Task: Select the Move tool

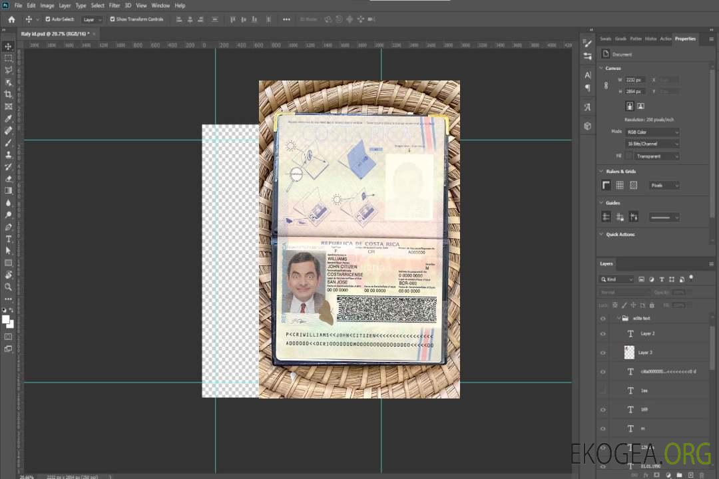Action: tap(9, 46)
